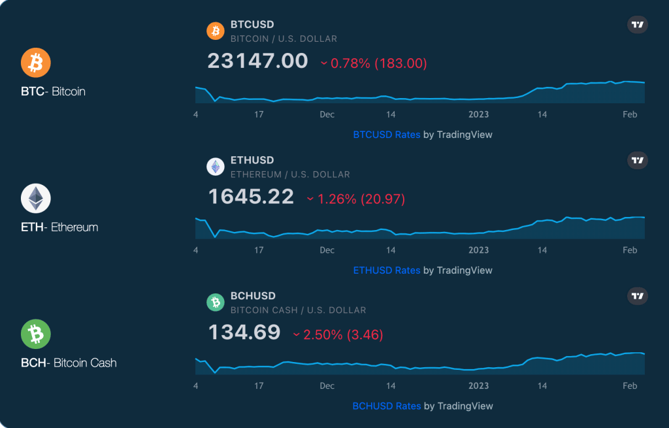This screenshot has width=669, height=428.
Task: Open TradingView logo on the BTCUSD chart
Action: (x=638, y=25)
